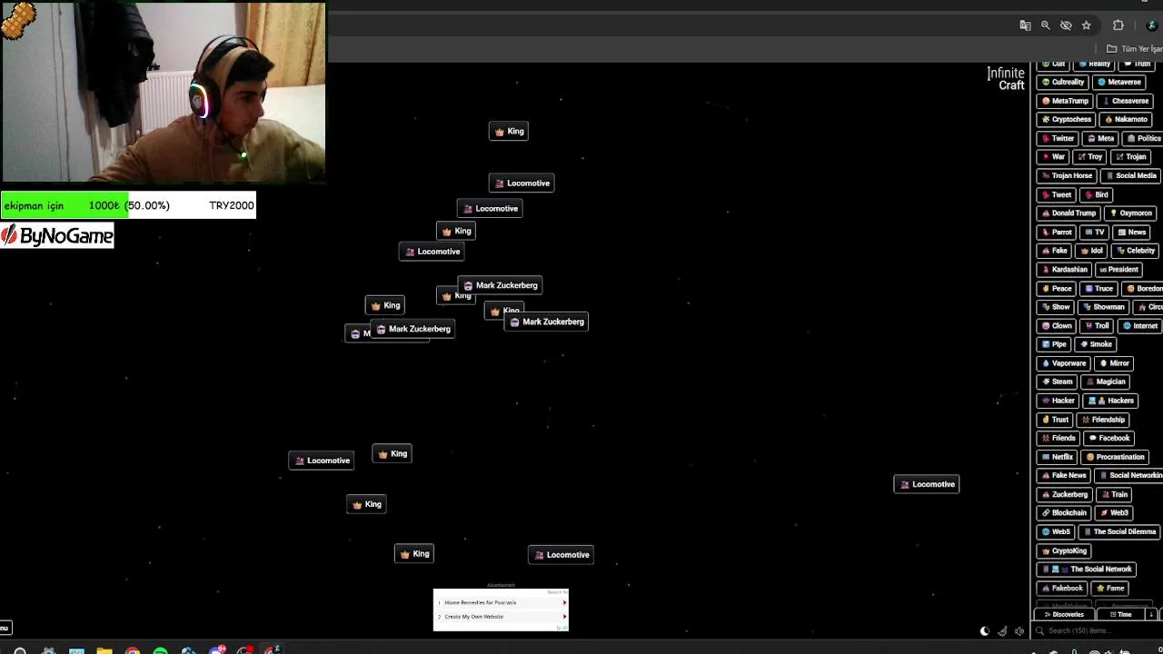Select the Fake News element
This screenshot has height=654, width=1163.
[1064, 475]
